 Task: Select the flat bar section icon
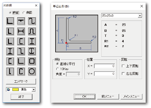[x=10, y=72]
